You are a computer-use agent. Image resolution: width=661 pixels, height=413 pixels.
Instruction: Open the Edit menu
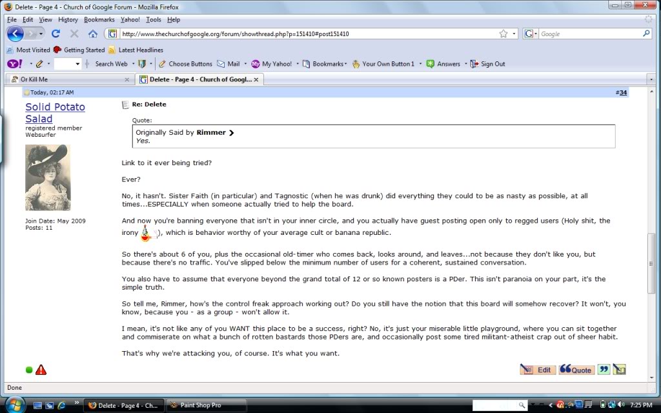click(28, 19)
